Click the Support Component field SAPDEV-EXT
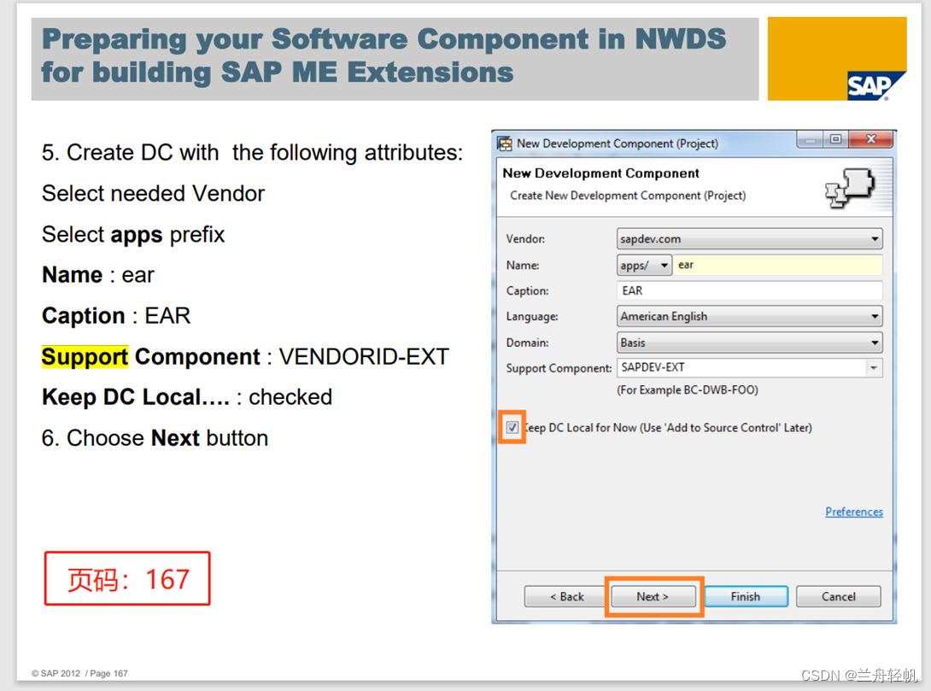The width and height of the screenshot is (931, 691). 742,368
